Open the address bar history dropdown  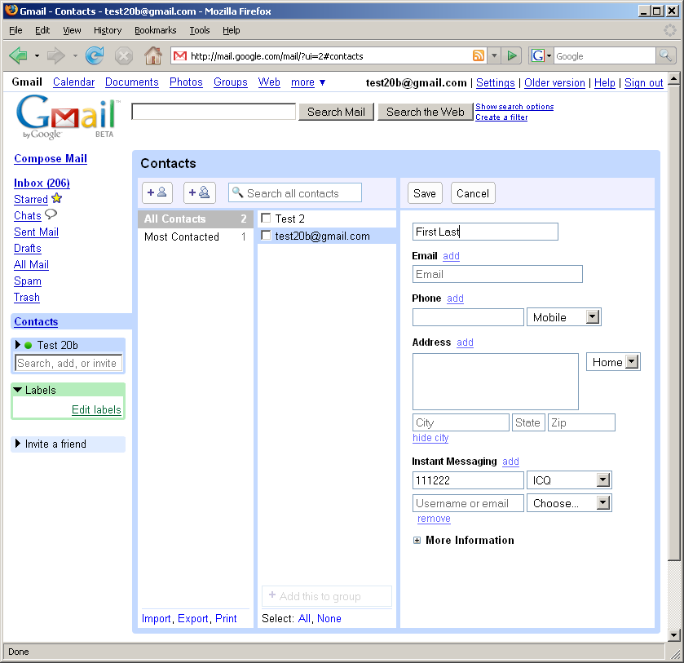tap(494, 56)
